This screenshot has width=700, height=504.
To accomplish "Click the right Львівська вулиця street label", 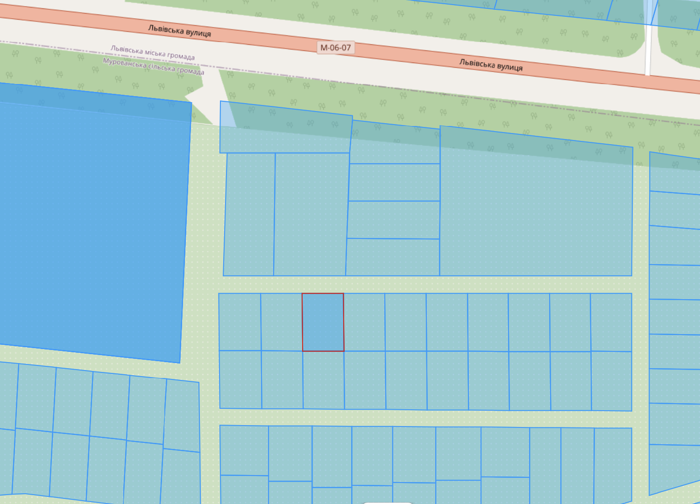I will pos(491,64).
